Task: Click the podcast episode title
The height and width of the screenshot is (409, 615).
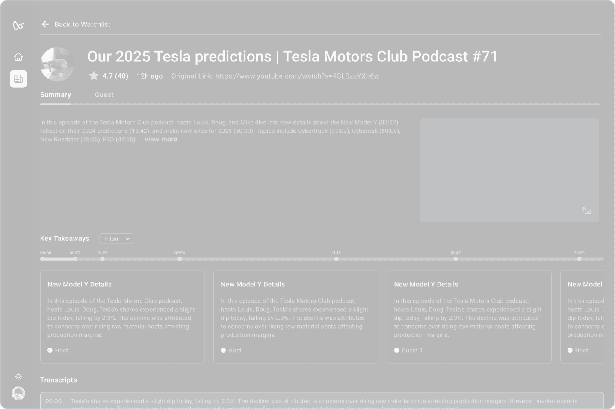Action: 293,56
